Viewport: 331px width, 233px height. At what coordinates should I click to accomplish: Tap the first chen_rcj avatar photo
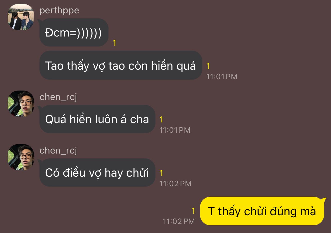(x=21, y=104)
